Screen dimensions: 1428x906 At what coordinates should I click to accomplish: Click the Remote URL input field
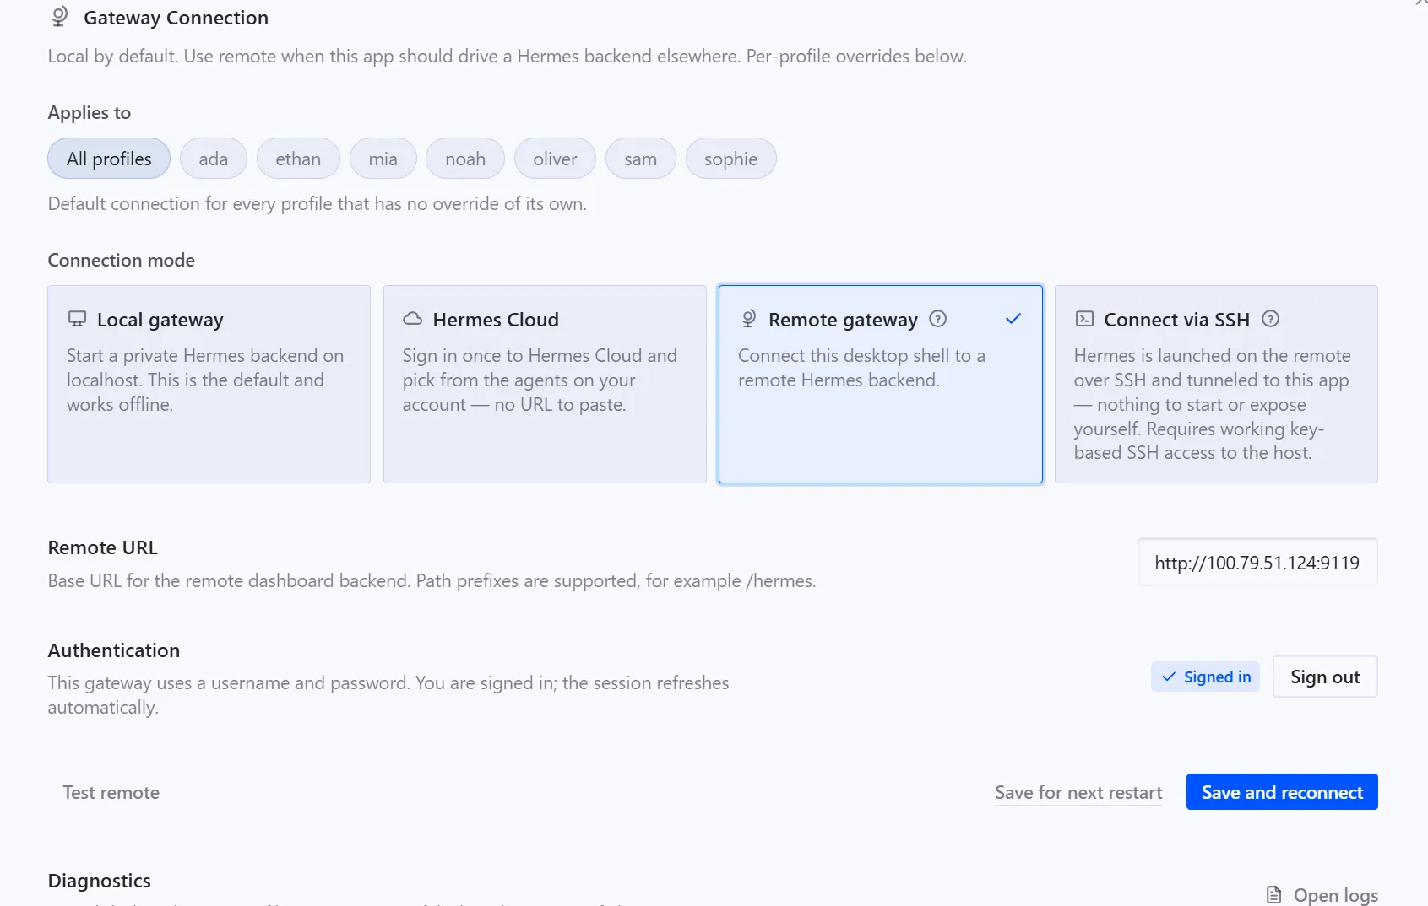click(x=1257, y=563)
